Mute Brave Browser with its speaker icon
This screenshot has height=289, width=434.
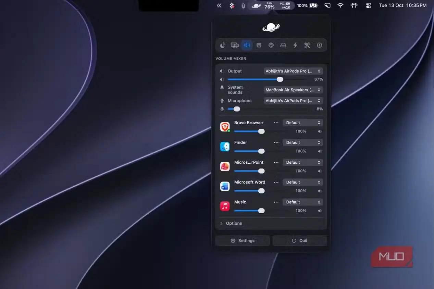320,131
